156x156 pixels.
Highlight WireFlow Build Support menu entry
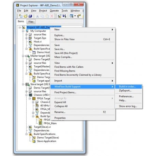(82, 87)
